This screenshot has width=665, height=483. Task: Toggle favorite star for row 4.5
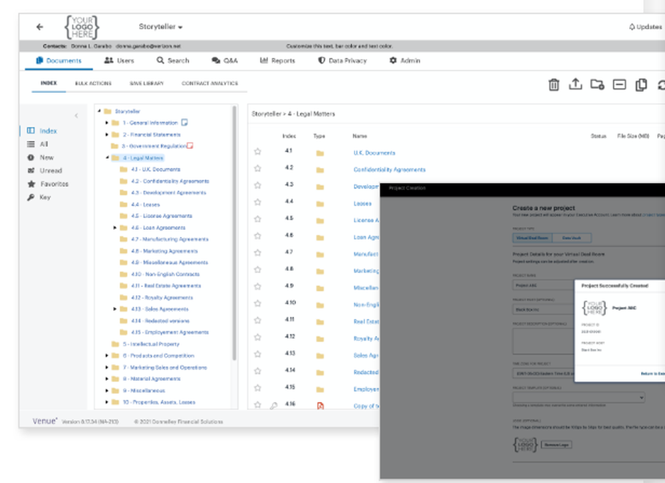click(x=257, y=219)
